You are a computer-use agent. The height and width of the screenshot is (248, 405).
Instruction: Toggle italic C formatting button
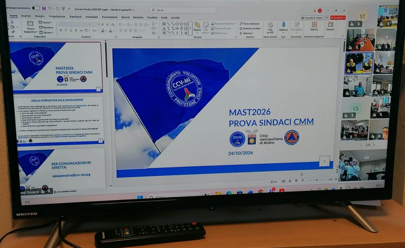(x=66, y=30)
